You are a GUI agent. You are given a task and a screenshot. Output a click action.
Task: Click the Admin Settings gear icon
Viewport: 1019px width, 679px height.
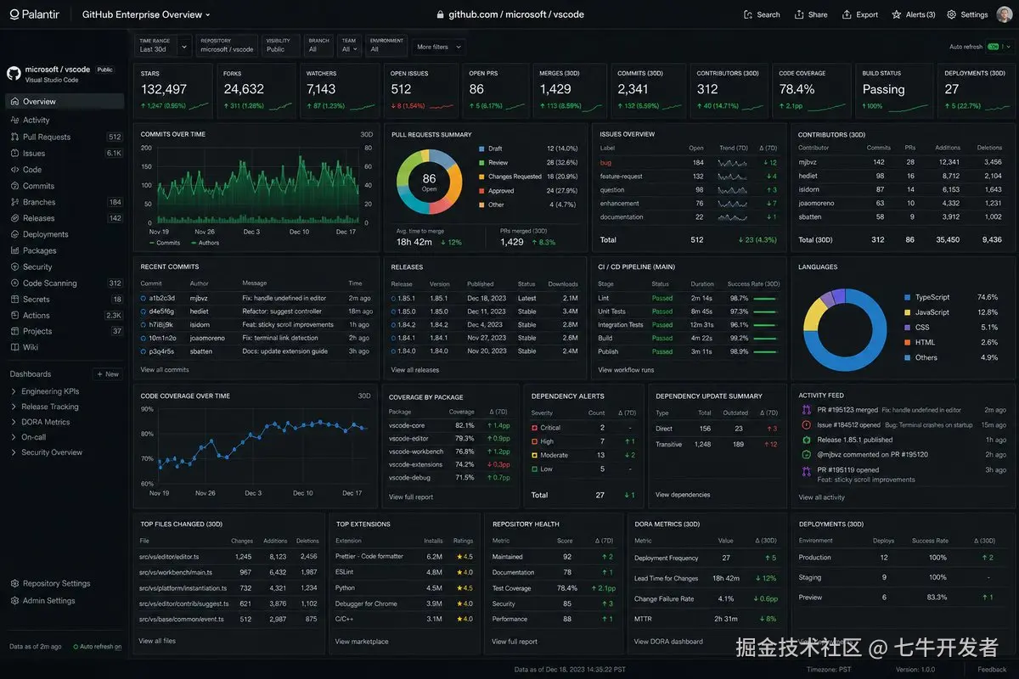tap(14, 601)
